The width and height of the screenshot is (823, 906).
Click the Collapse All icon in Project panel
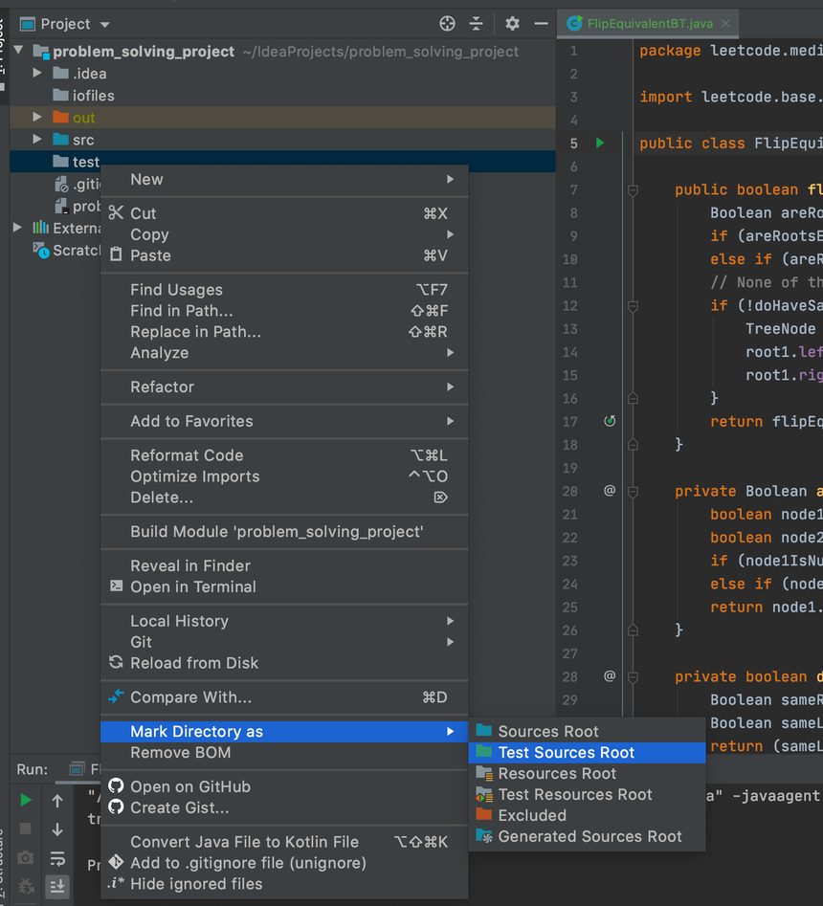click(x=477, y=24)
